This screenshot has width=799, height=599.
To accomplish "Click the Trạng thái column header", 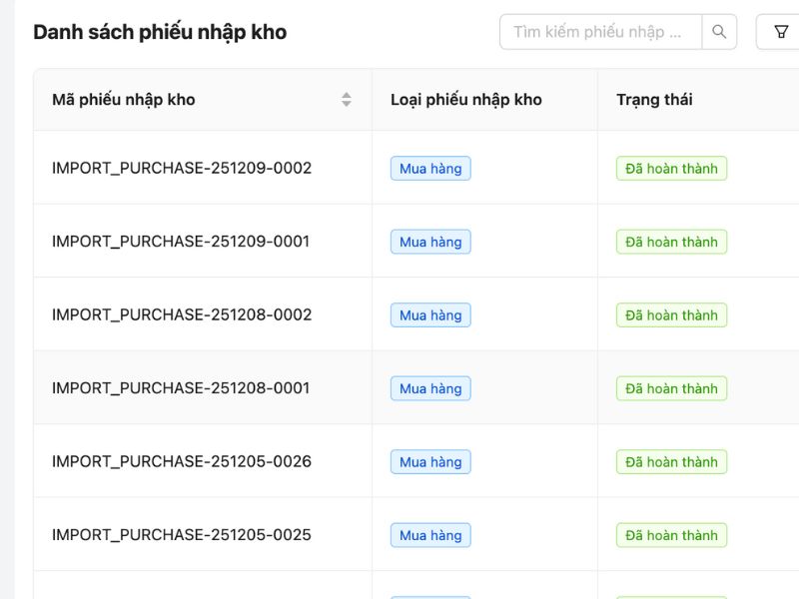I will (x=654, y=99).
